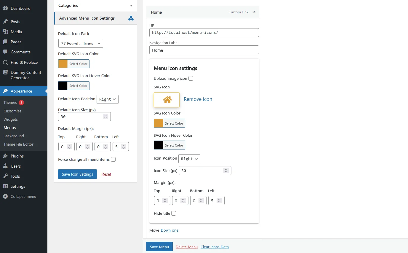Click the Clear Icons Data link

click(x=215, y=247)
